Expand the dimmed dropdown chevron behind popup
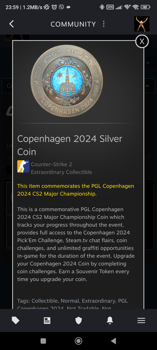The height and width of the screenshot is (350, 157). tap(148, 86)
